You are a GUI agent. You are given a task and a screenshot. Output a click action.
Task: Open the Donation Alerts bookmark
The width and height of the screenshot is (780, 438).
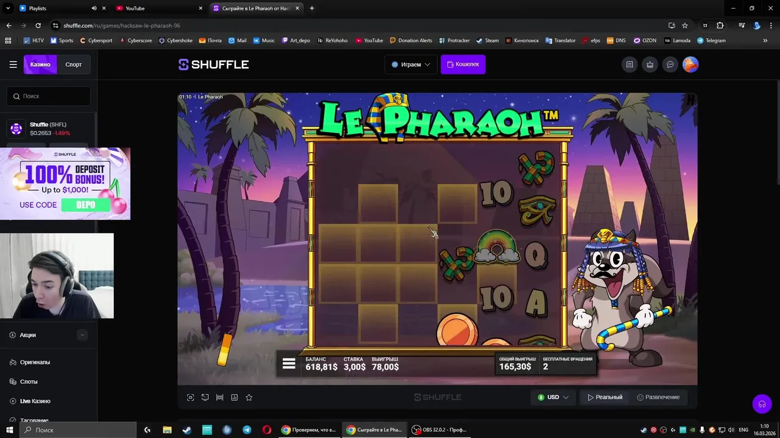tap(411, 41)
